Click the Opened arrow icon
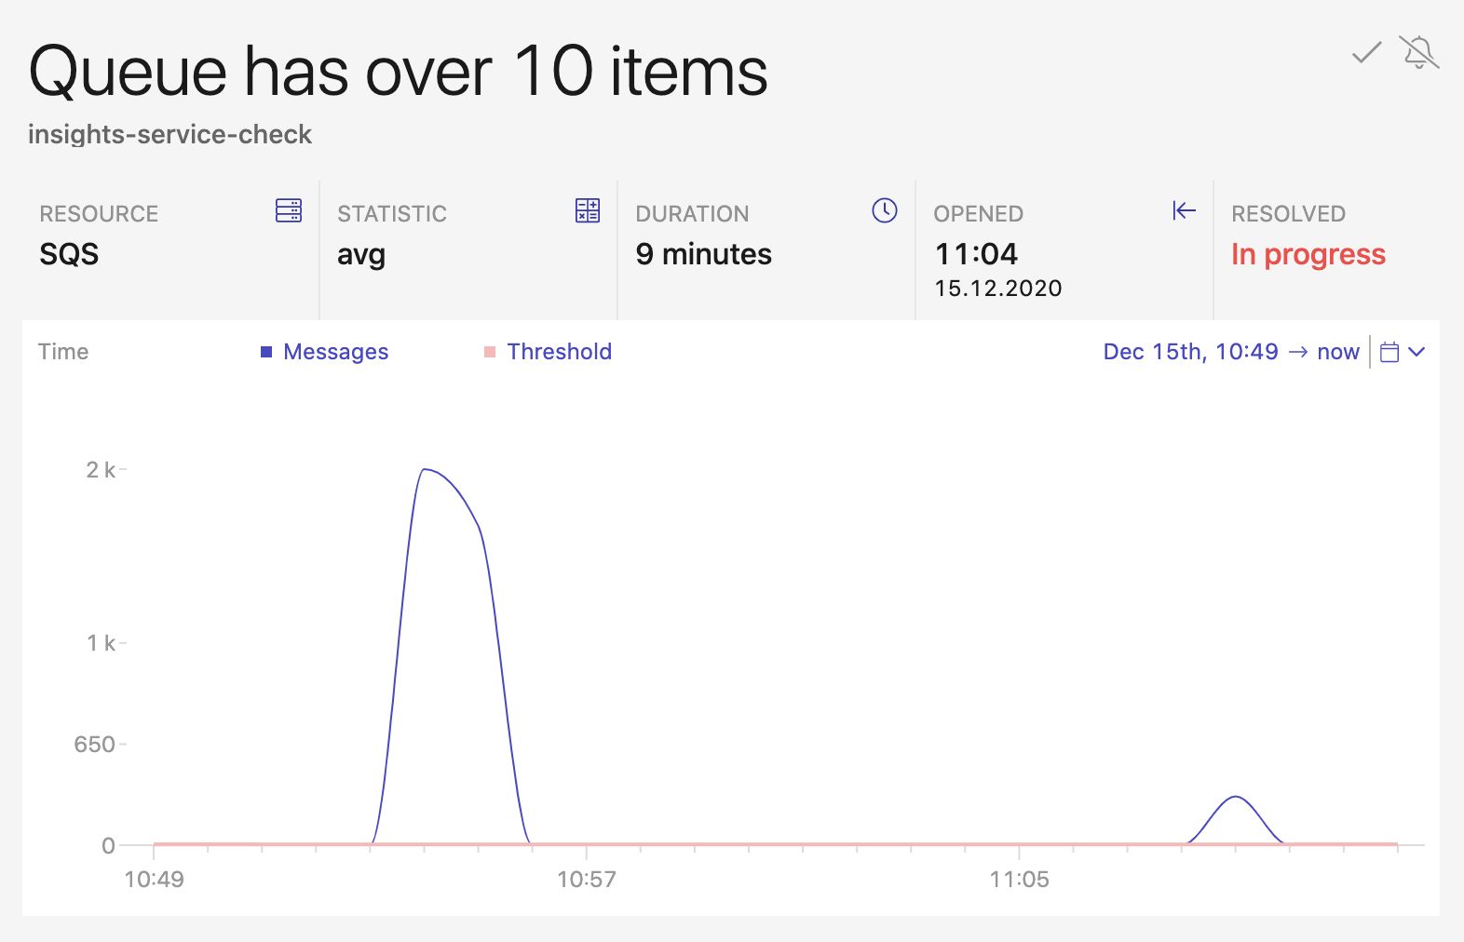This screenshot has height=942, width=1464. (x=1184, y=210)
